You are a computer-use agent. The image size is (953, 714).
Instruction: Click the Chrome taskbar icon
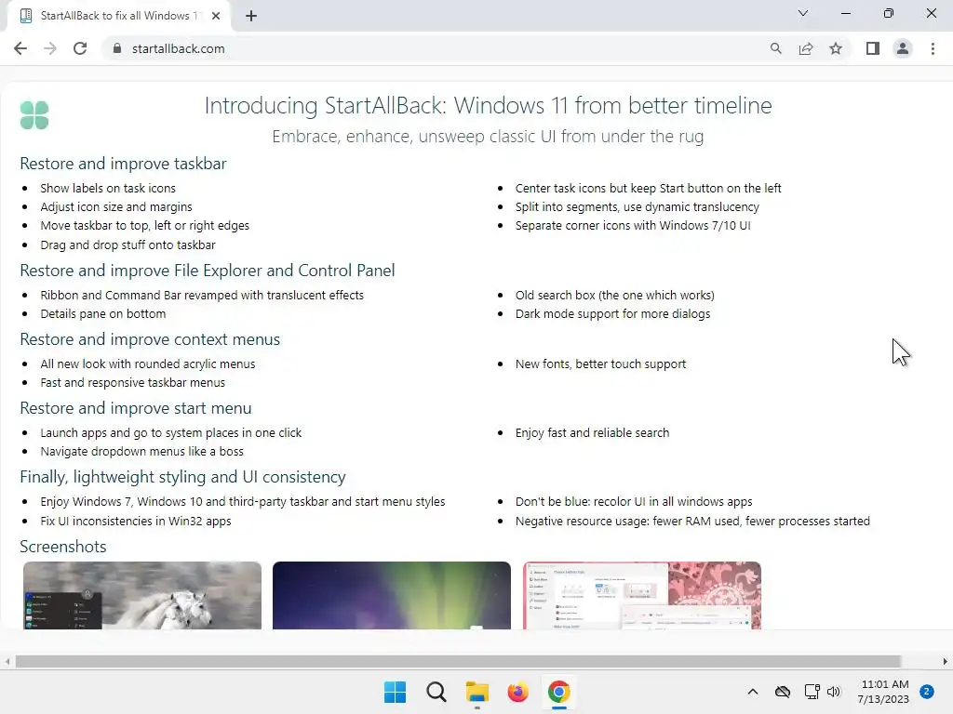point(559,692)
